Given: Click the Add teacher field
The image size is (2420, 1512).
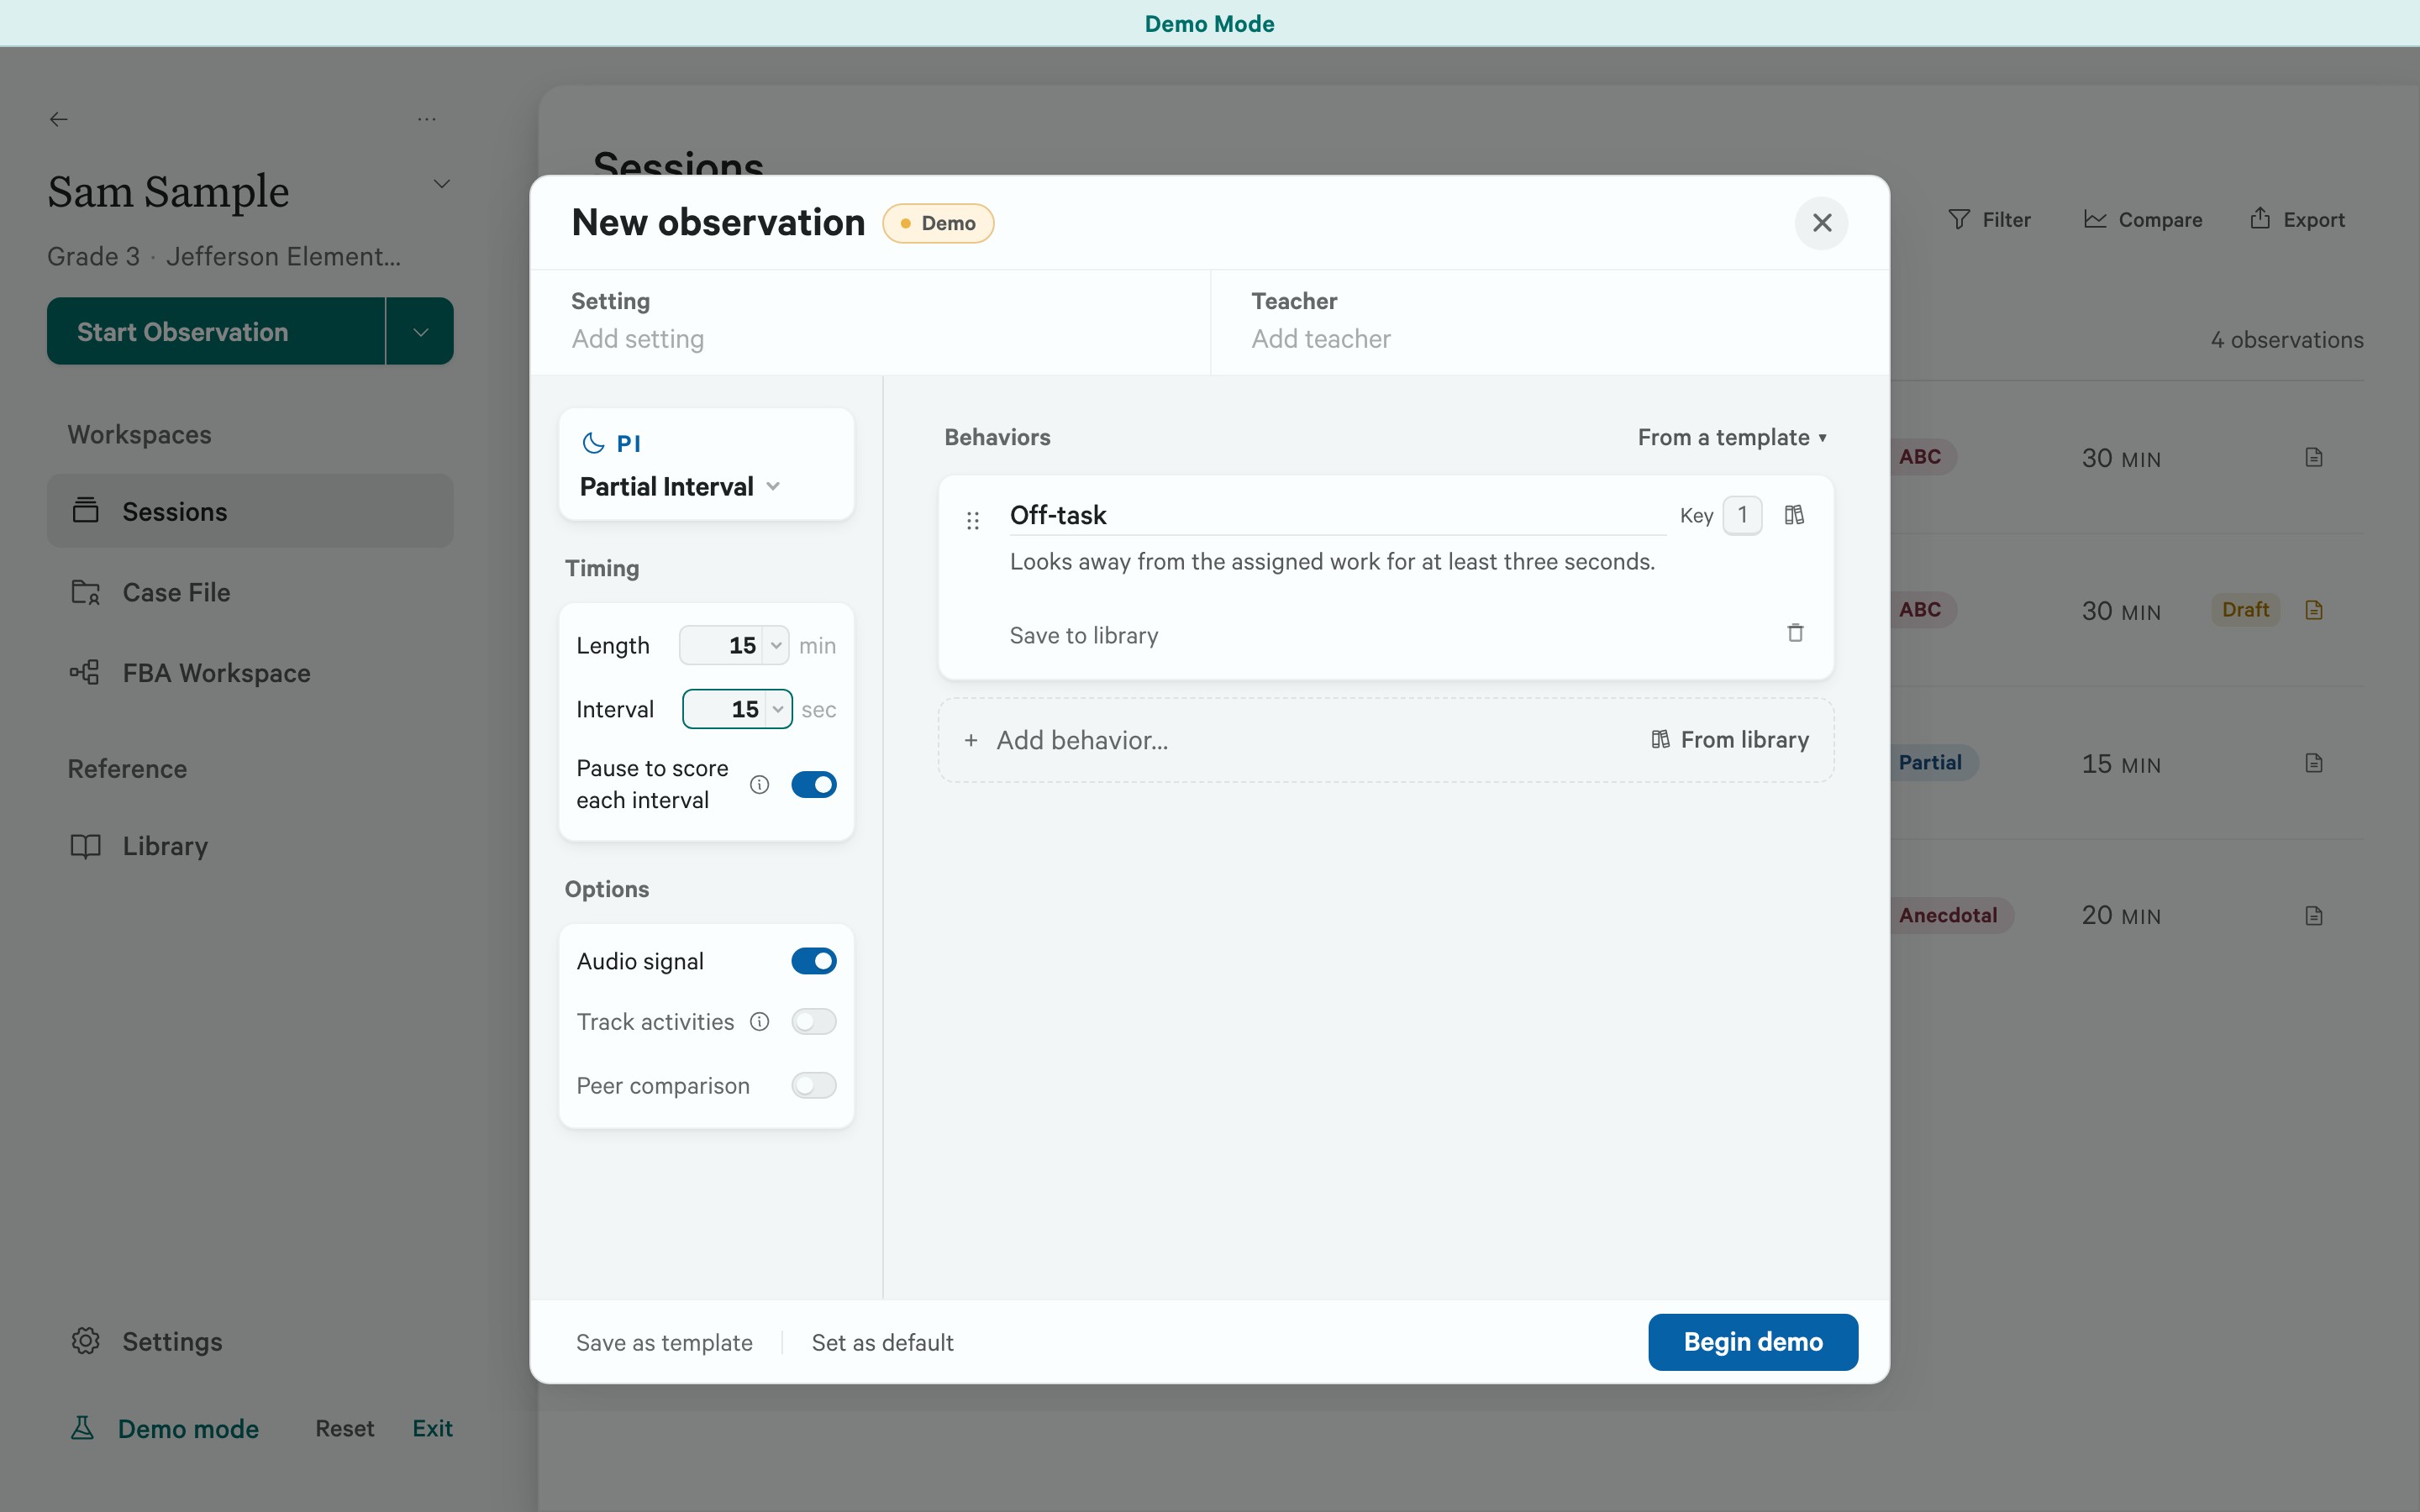Looking at the screenshot, I should pyautogui.click(x=1550, y=339).
